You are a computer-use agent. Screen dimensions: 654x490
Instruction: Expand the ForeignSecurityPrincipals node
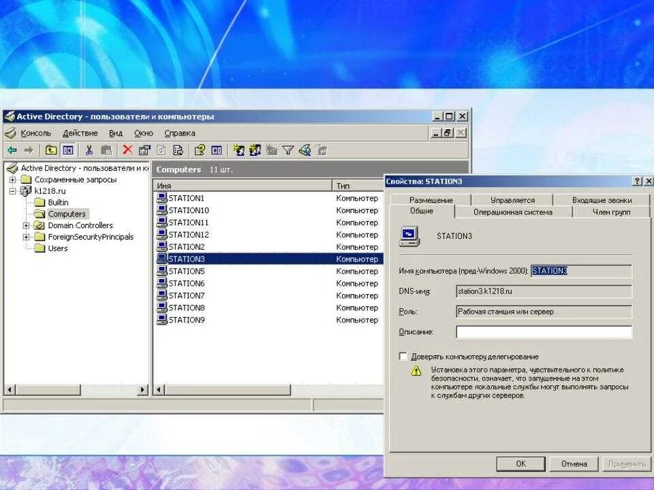[x=26, y=237]
